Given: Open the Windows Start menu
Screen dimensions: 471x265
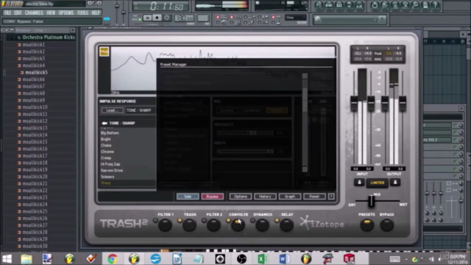Looking at the screenshot, I should 7,258.
